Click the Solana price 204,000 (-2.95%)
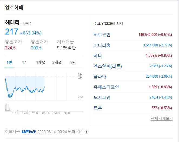Screen dimensions: 179x142 [159, 77]
